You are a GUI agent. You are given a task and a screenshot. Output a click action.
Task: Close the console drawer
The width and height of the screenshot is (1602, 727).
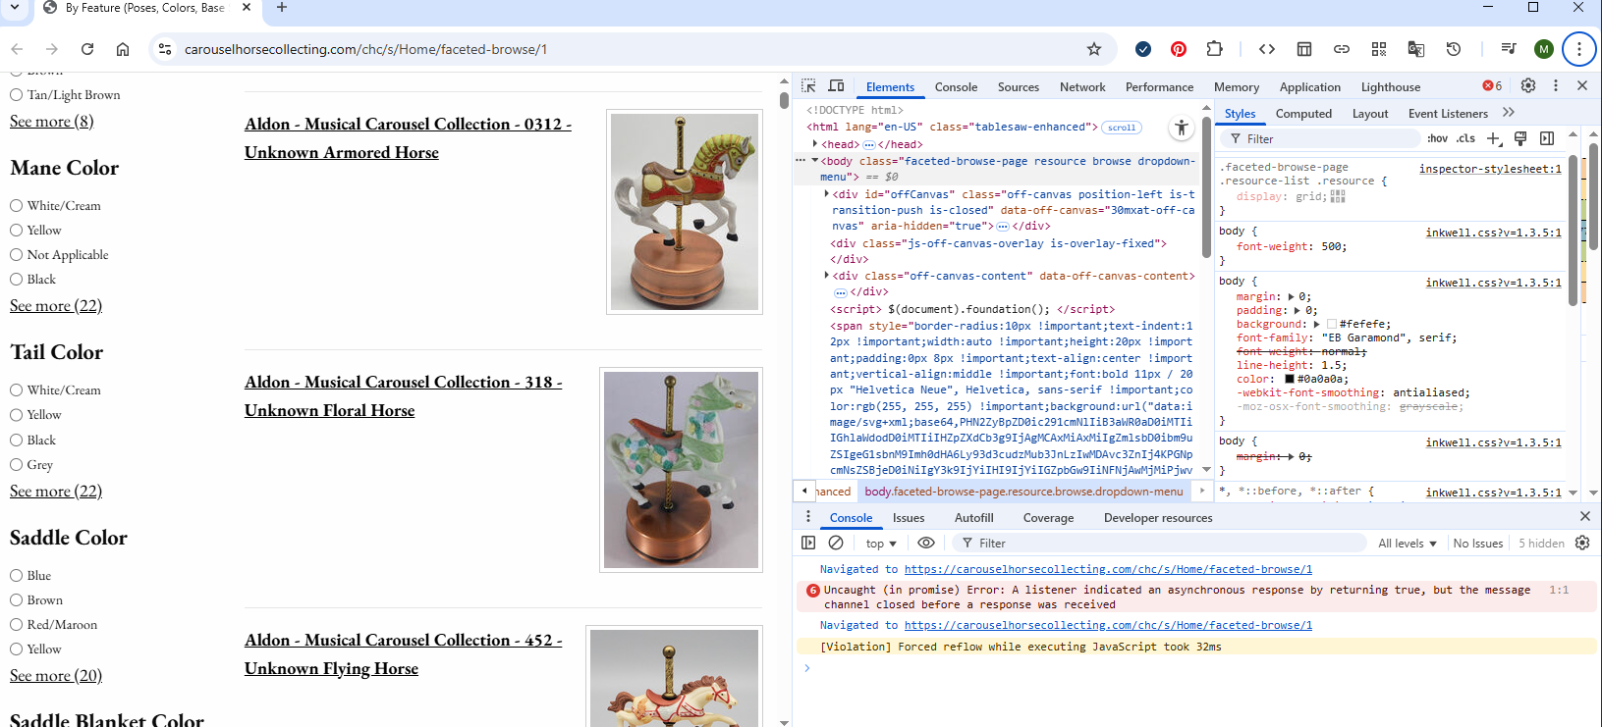[x=1584, y=516]
